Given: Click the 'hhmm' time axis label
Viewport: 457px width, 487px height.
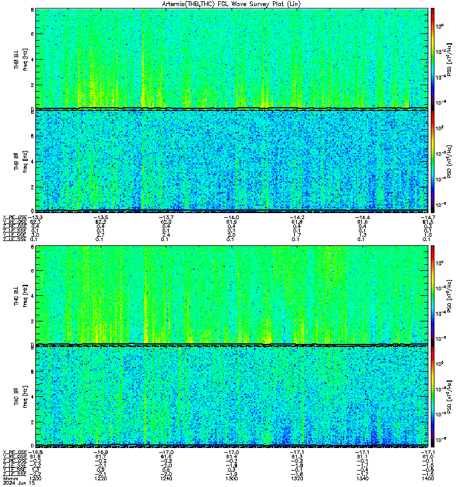Looking at the screenshot, I should (10, 478).
